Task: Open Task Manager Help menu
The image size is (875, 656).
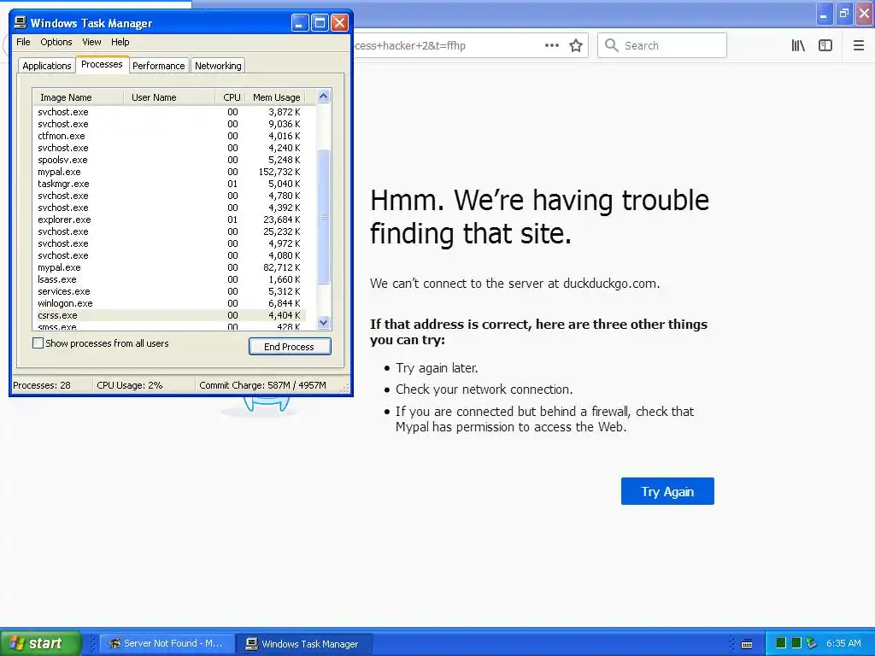Action: (120, 42)
